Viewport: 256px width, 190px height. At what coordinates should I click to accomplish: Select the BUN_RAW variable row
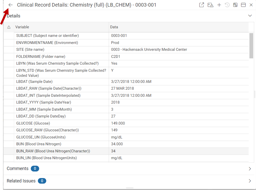click(x=126, y=151)
